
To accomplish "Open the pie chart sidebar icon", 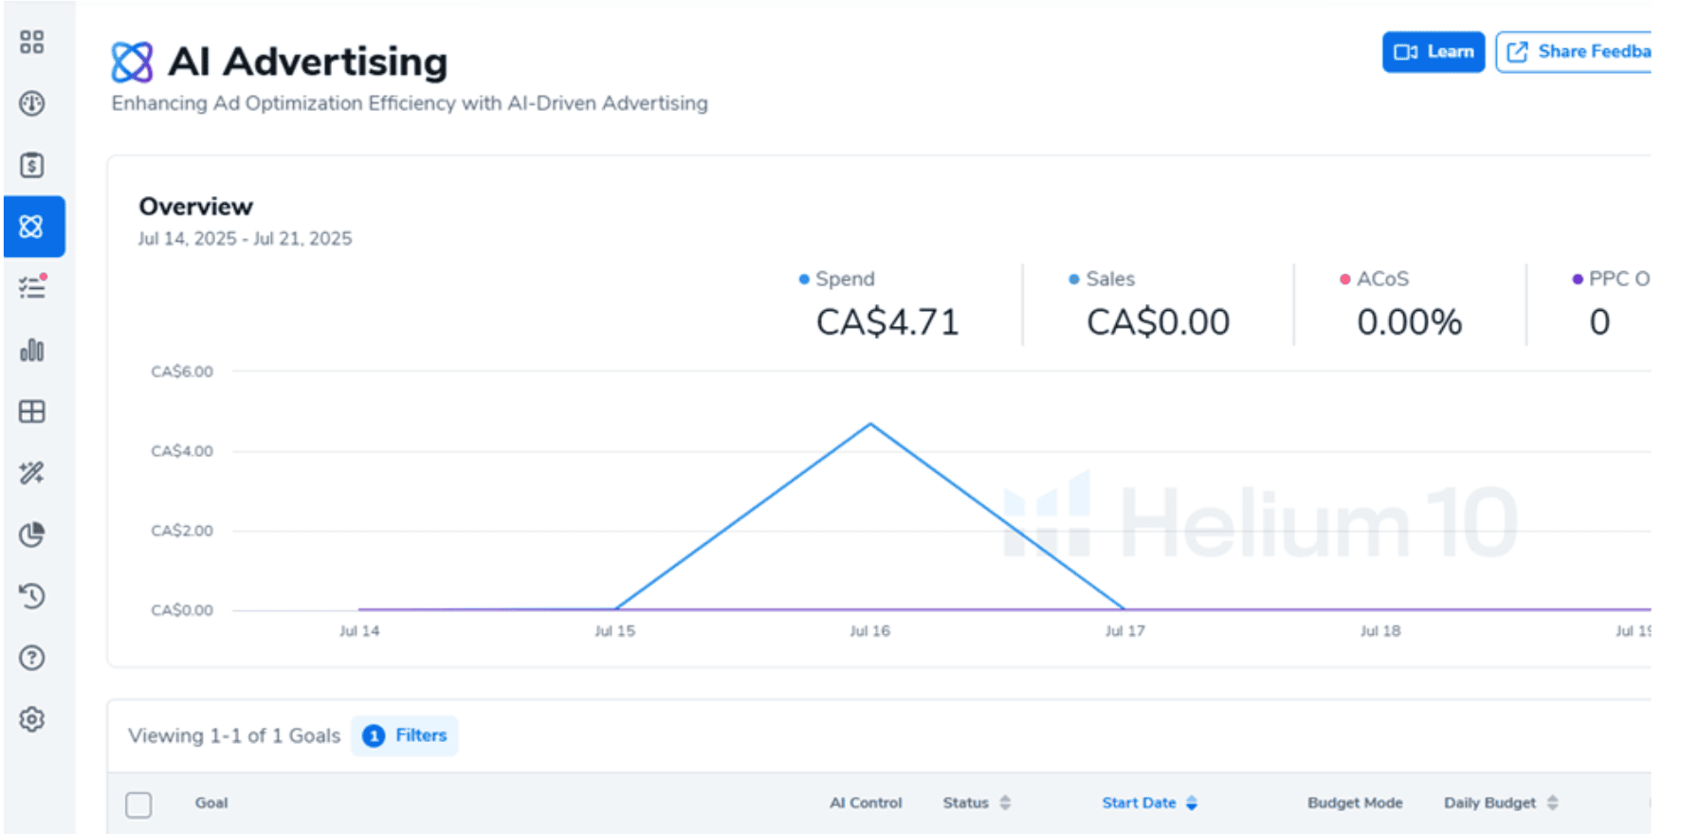I will tap(32, 535).
